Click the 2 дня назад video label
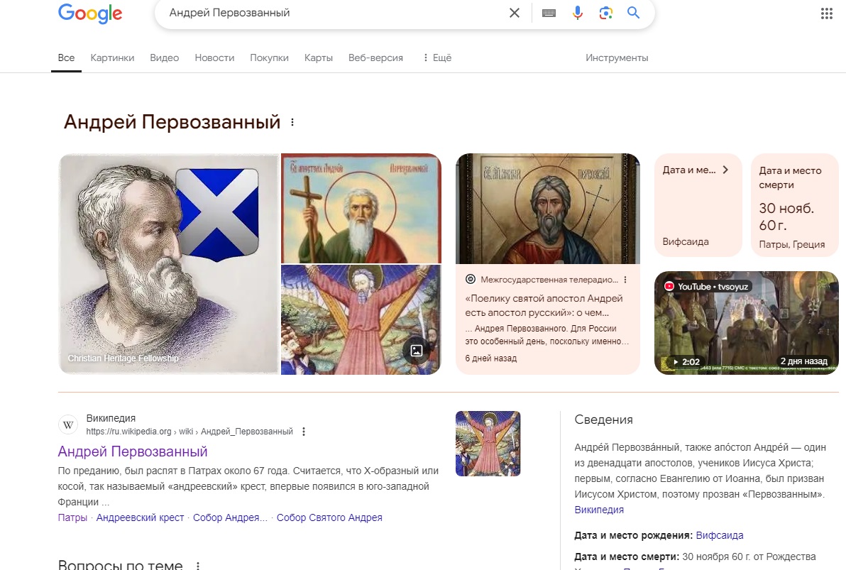The width and height of the screenshot is (846, 570). coord(804,361)
